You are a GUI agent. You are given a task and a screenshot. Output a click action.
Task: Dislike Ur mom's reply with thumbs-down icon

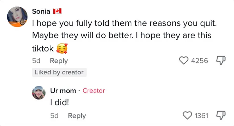coord(221,115)
